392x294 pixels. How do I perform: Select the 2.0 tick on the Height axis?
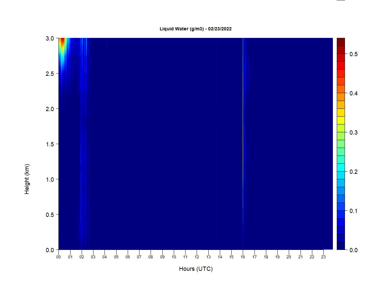point(50,109)
